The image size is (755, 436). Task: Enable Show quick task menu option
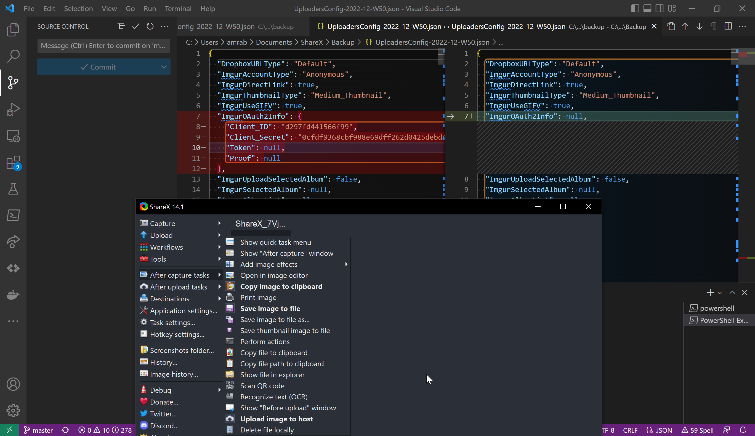pos(275,242)
